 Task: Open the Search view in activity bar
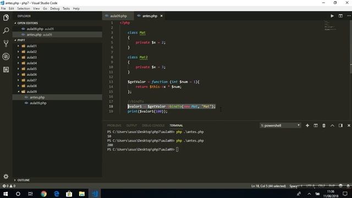[6, 31]
